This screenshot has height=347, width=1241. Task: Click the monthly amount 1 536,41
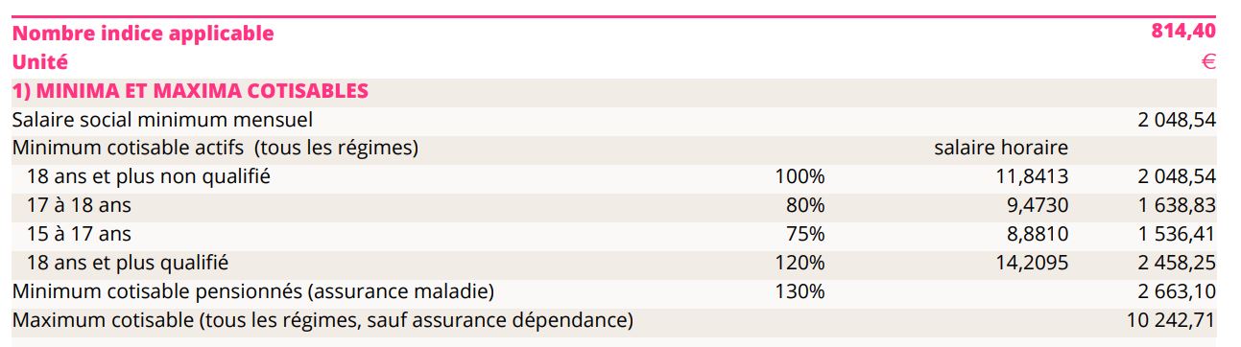[1178, 234]
